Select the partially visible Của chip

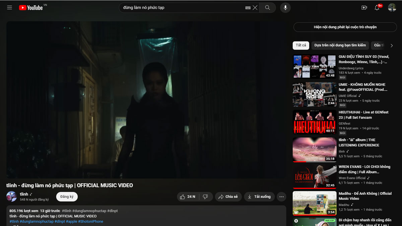tap(378, 46)
